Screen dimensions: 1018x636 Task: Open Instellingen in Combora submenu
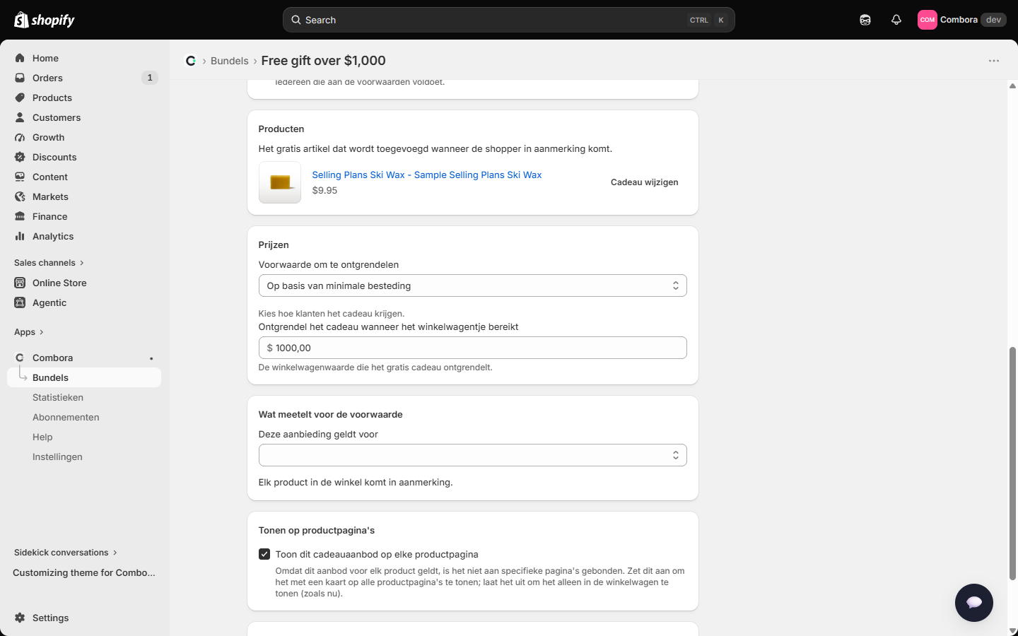tap(57, 457)
